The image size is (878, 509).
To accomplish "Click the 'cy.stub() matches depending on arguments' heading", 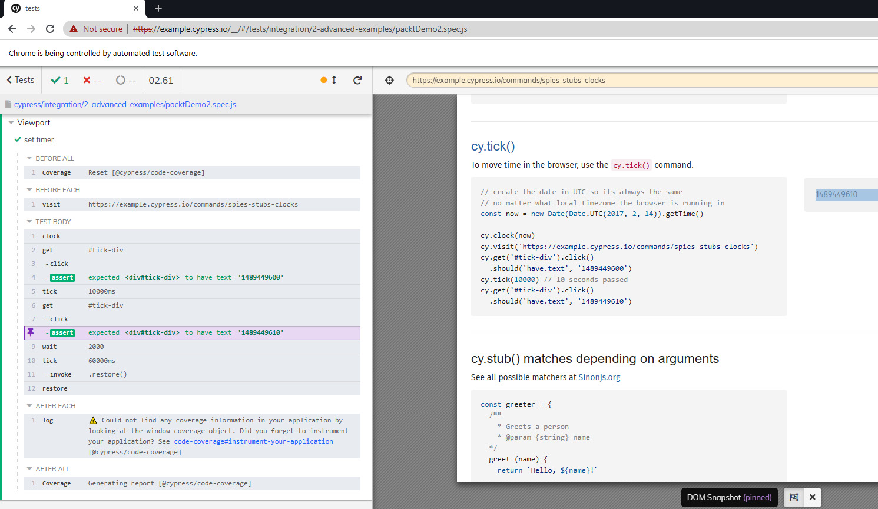I will click(595, 359).
